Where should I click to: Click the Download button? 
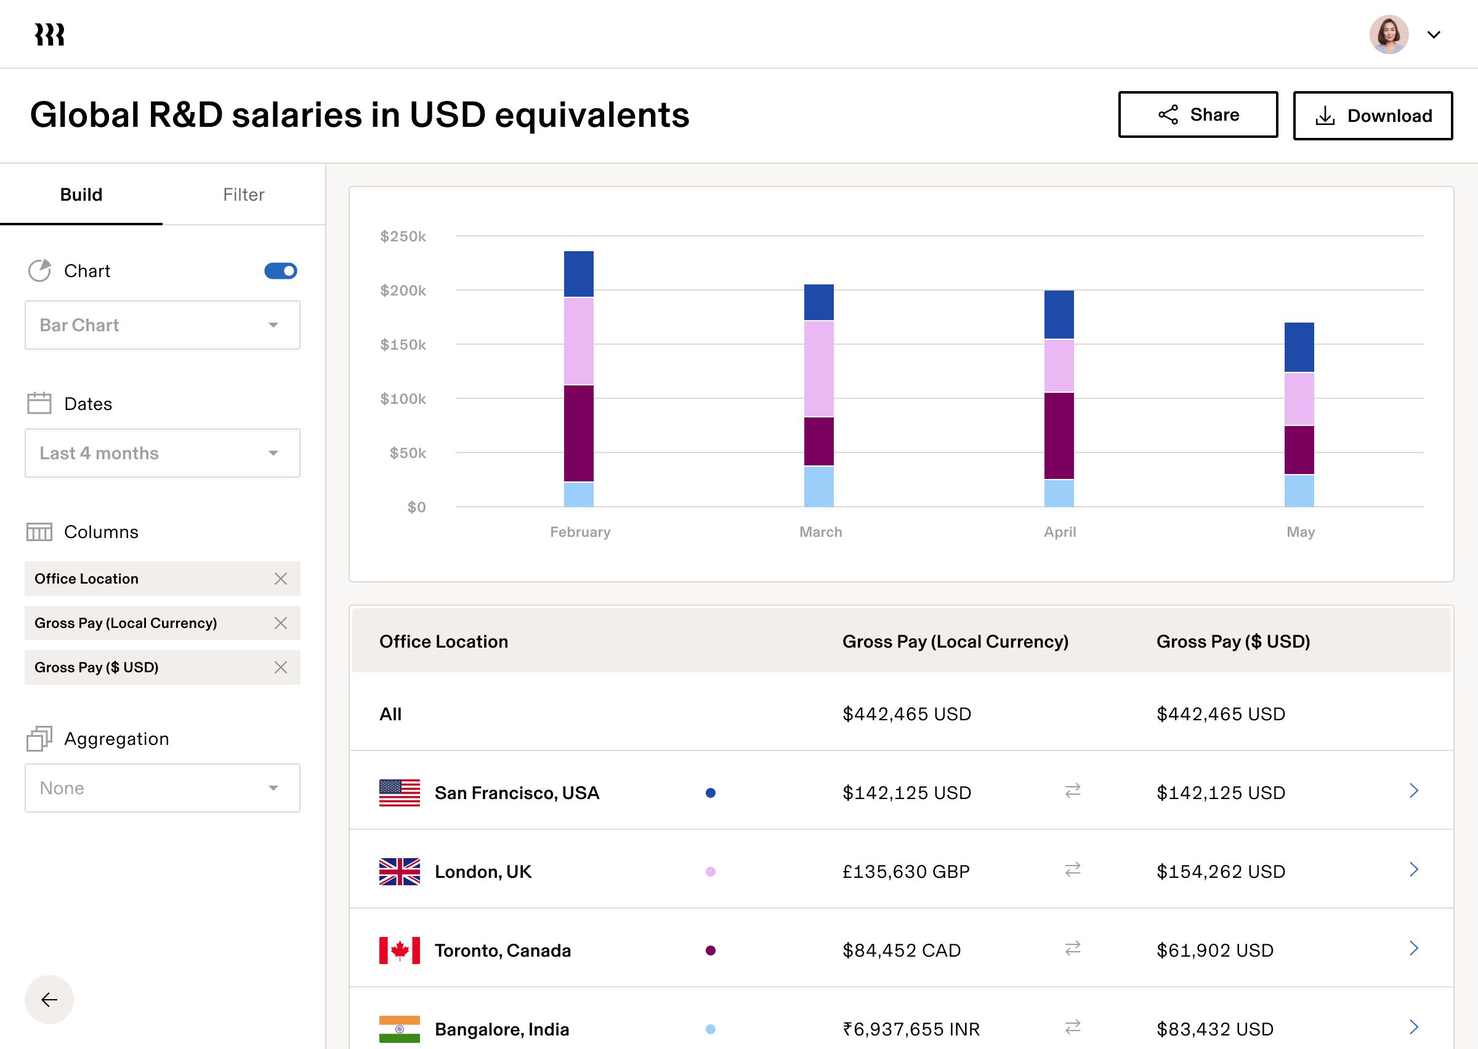click(x=1373, y=115)
